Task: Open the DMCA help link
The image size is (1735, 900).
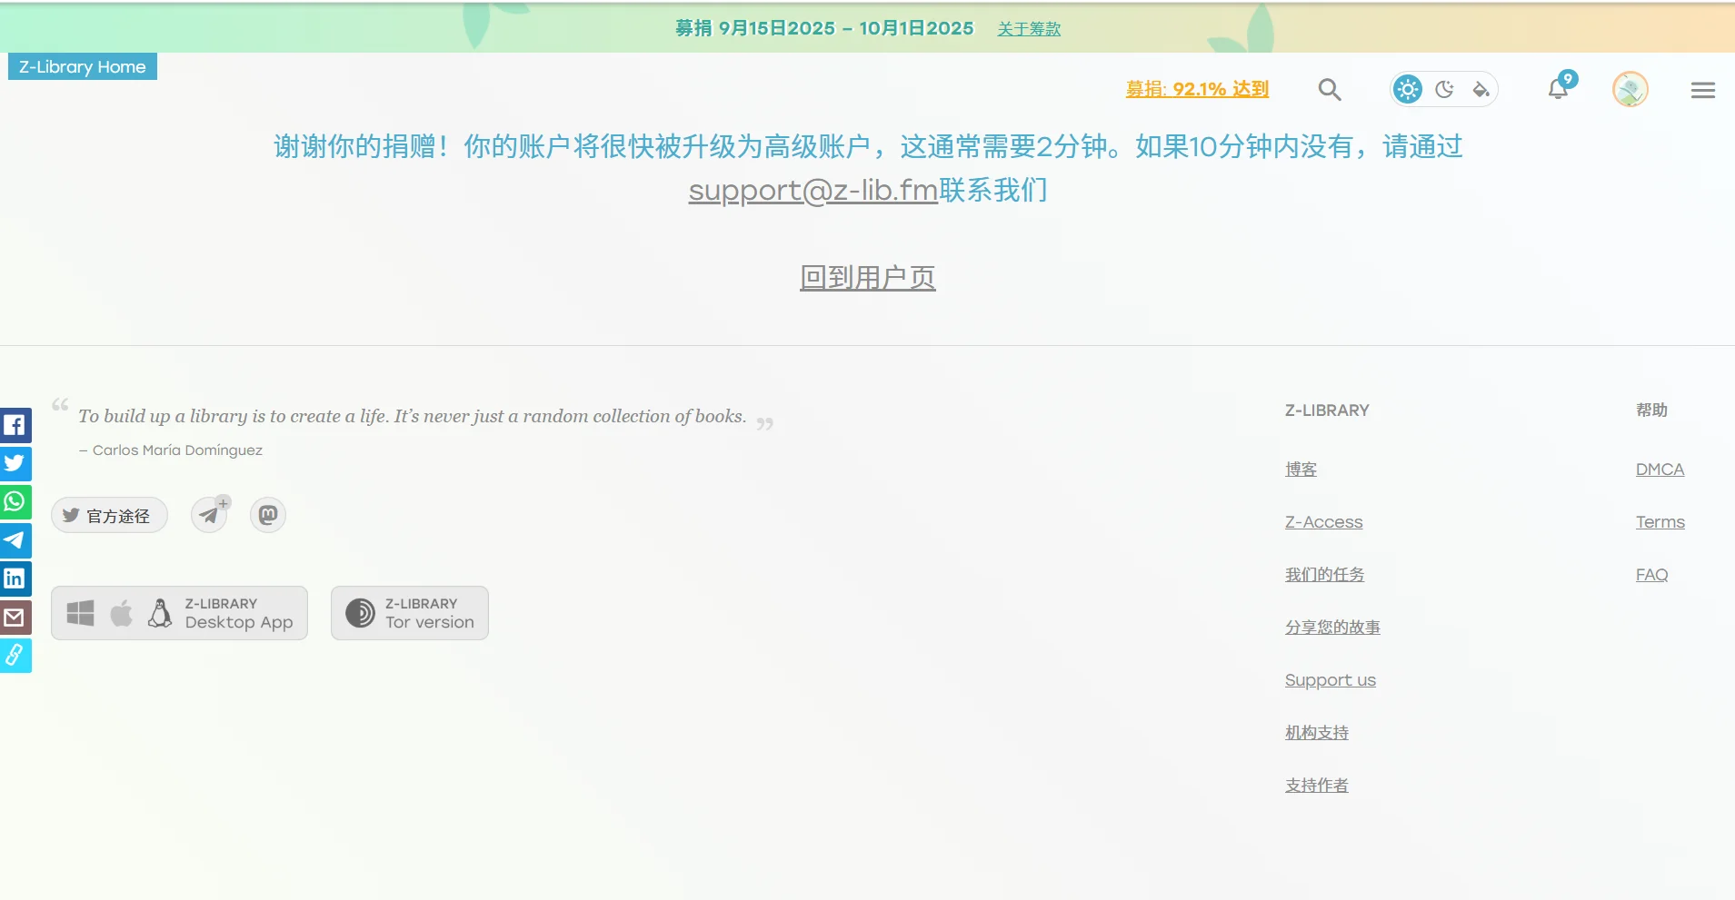Action: pyautogui.click(x=1660, y=470)
